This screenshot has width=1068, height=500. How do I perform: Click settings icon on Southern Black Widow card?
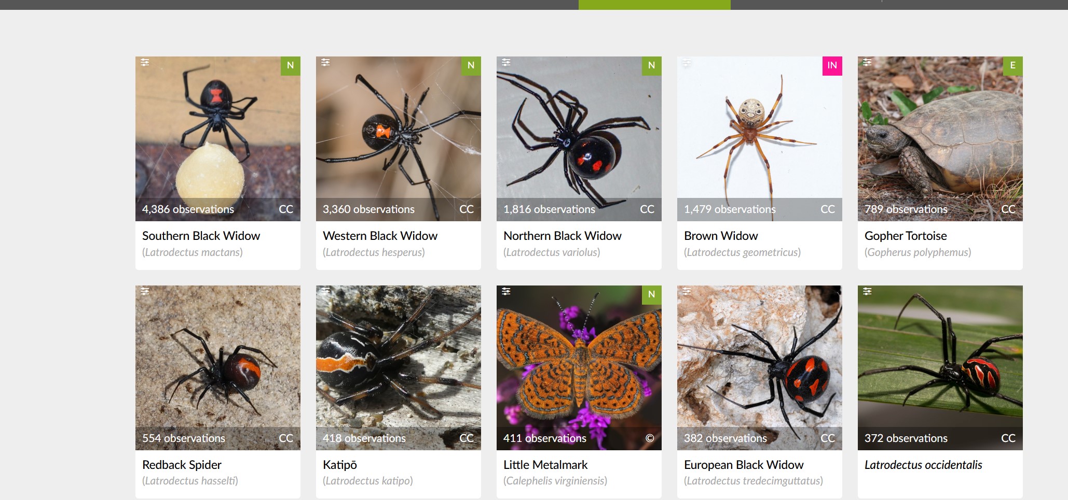pos(145,62)
